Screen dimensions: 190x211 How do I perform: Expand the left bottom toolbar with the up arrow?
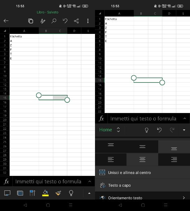click(89, 193)
